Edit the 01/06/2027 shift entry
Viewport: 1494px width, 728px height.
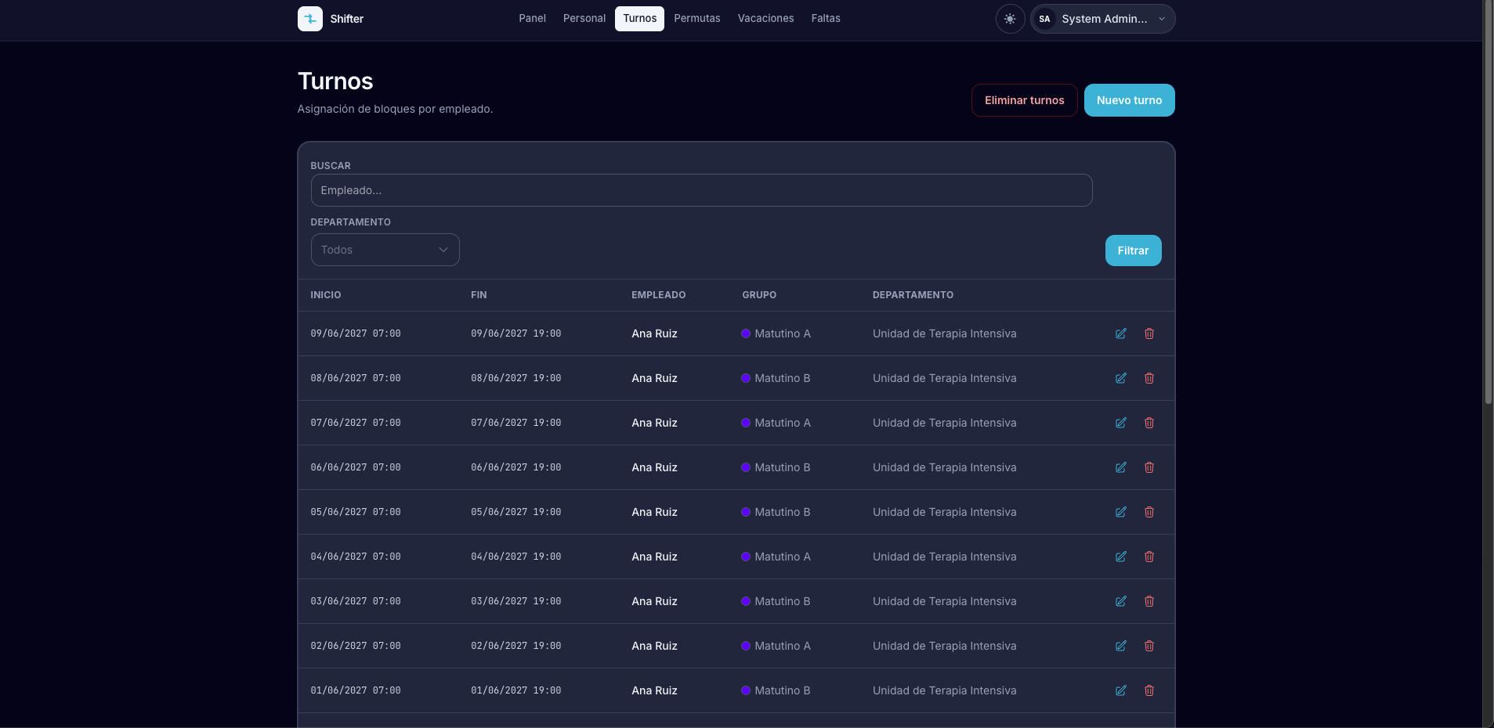[1121, 690]
